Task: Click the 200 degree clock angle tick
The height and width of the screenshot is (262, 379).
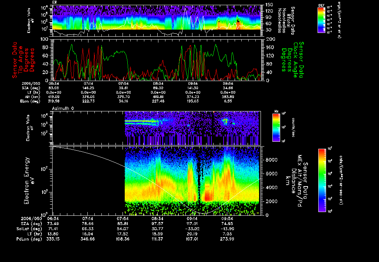Action: [270, 39]
